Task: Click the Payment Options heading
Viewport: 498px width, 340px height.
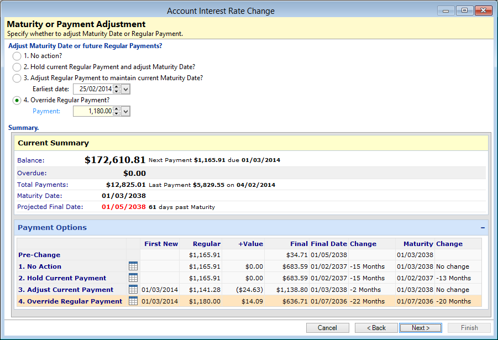Action: pos(52,228)
